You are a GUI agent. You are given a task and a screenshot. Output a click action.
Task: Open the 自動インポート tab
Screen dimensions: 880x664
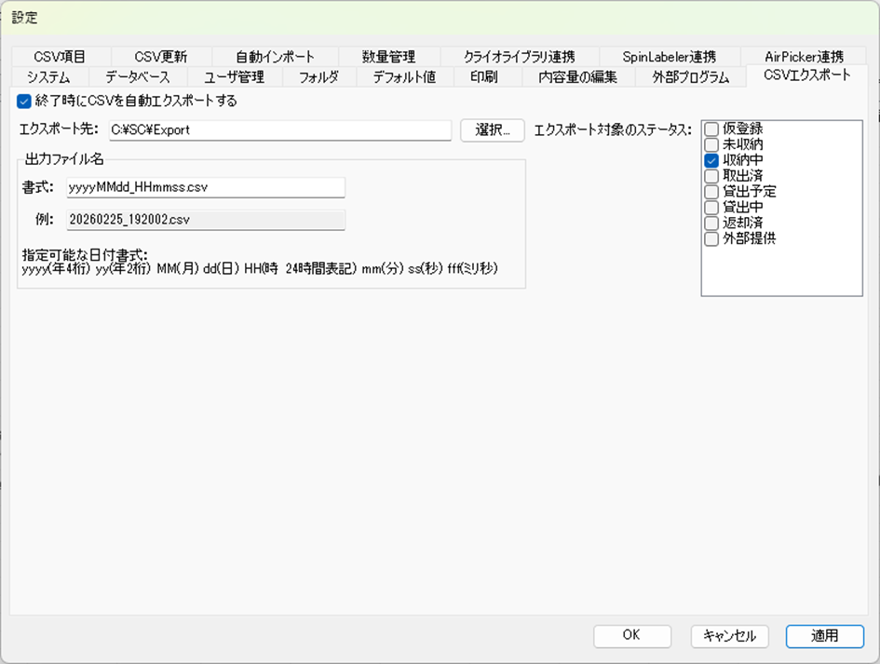coord(275,57)
